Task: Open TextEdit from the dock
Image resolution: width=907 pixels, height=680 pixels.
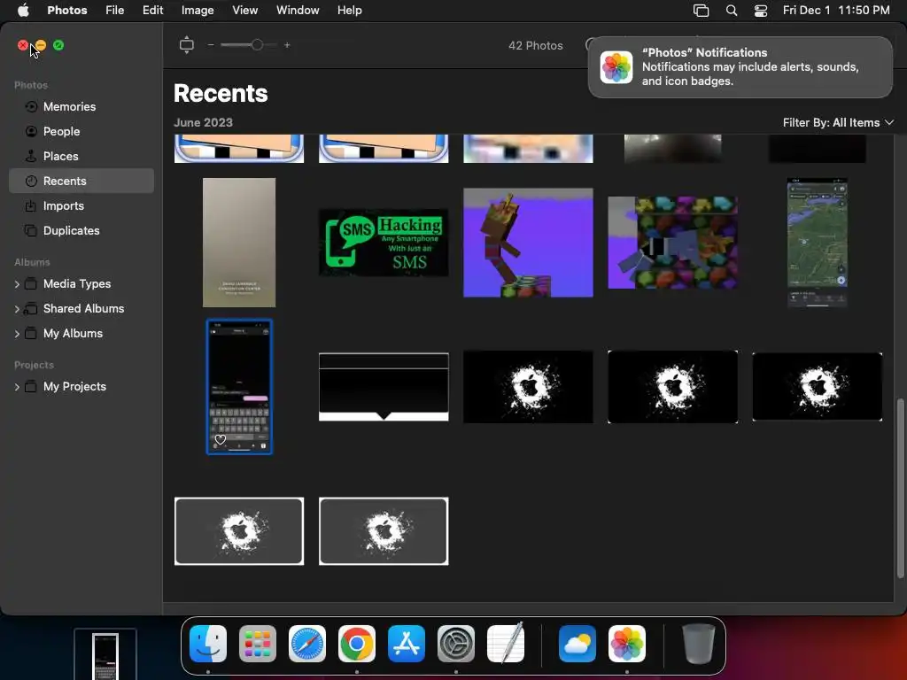Action: tap(506, 644)
